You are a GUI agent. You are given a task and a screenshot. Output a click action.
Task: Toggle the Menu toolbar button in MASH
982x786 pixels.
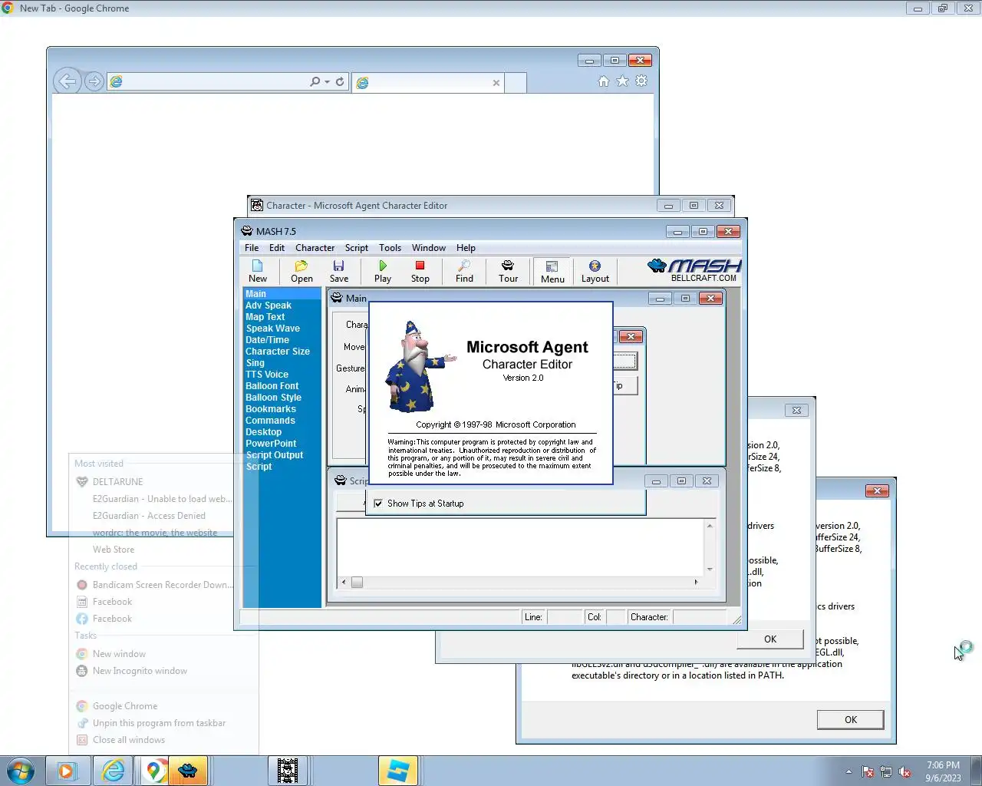pos(552,271)
